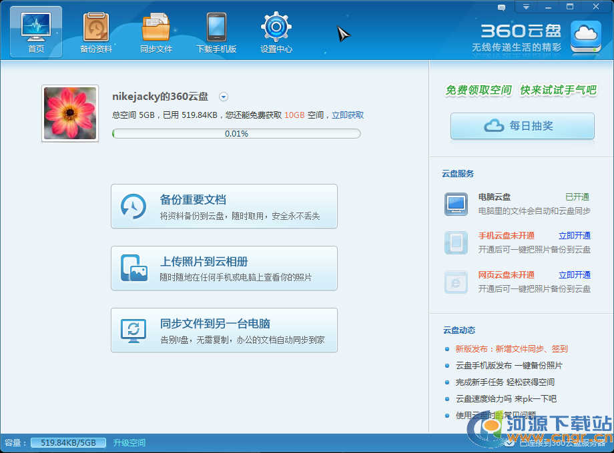Click the 立即获取 free space link
Viewport: 614px width, 453px height.
348,115
